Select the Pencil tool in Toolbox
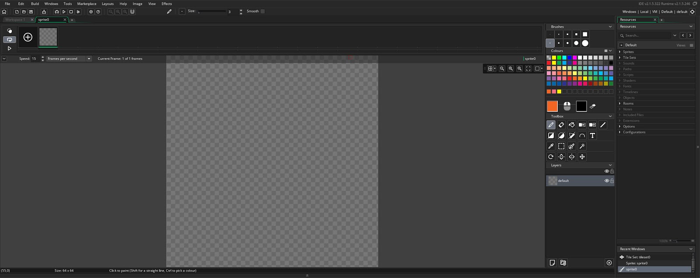Viewport: 700px width, 278px height. tap(551, 125)
